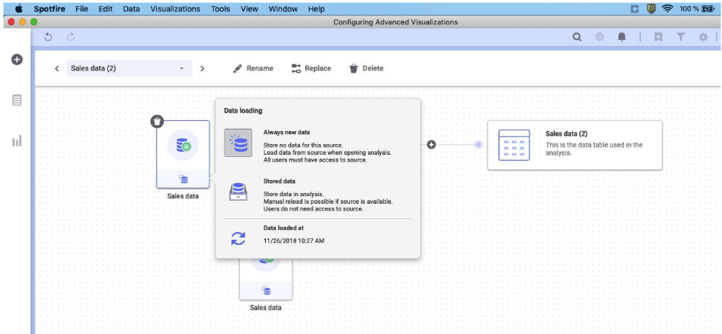Go to previous data table with left chevron

tap(57, 68)
